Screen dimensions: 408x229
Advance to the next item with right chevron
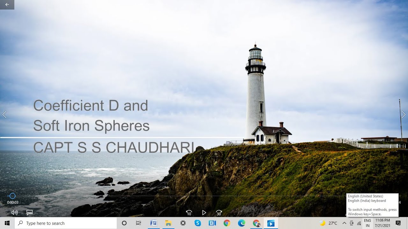(404, 114)
